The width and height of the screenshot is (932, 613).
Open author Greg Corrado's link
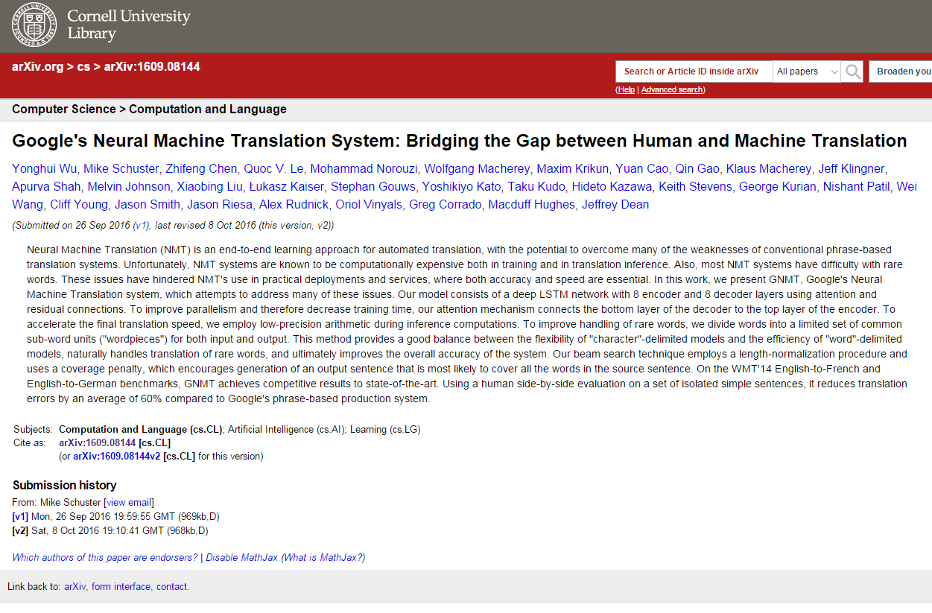point(446,204)
